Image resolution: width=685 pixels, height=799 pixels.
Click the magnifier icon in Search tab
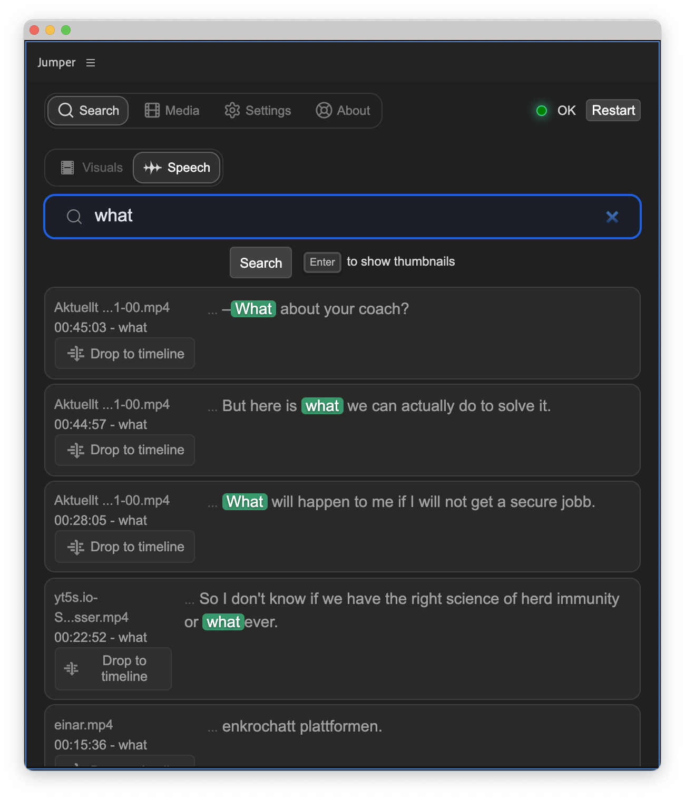click(x=66, y=111)
